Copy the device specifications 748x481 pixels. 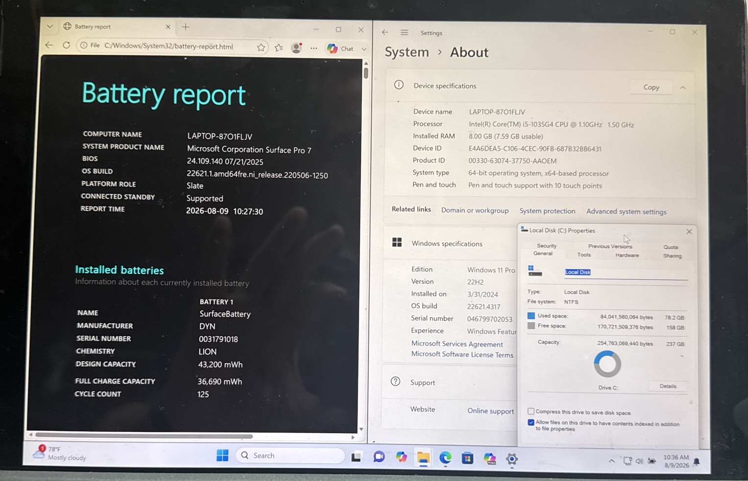click(651, 87)
